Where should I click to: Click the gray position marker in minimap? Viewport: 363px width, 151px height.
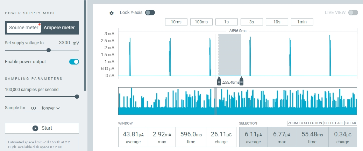click(216, 101)
